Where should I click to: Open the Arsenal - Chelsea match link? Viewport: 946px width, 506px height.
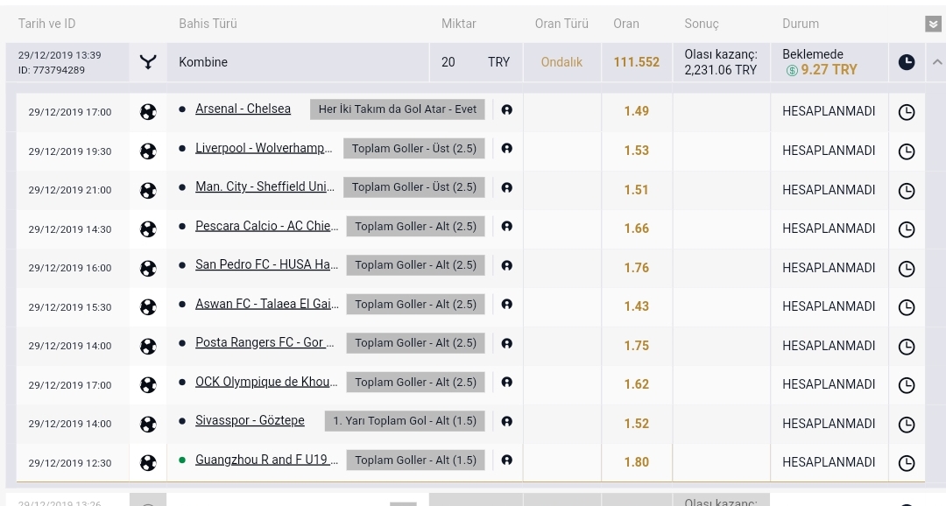(244, 109)
